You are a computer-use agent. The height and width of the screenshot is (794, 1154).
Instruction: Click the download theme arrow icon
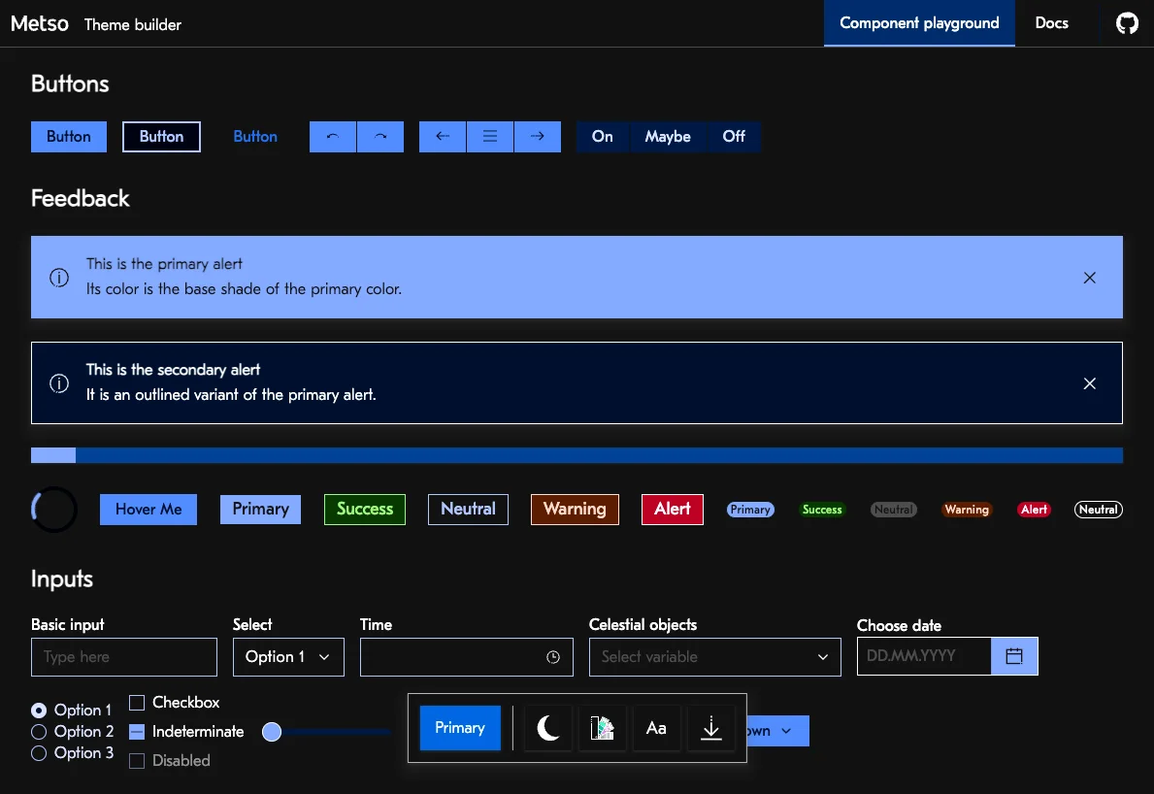[711, 728]
